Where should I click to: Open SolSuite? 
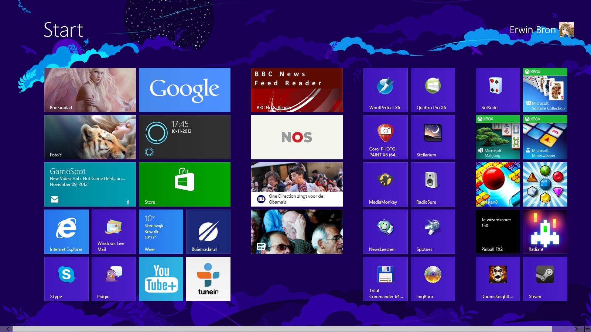click(498, 90)
